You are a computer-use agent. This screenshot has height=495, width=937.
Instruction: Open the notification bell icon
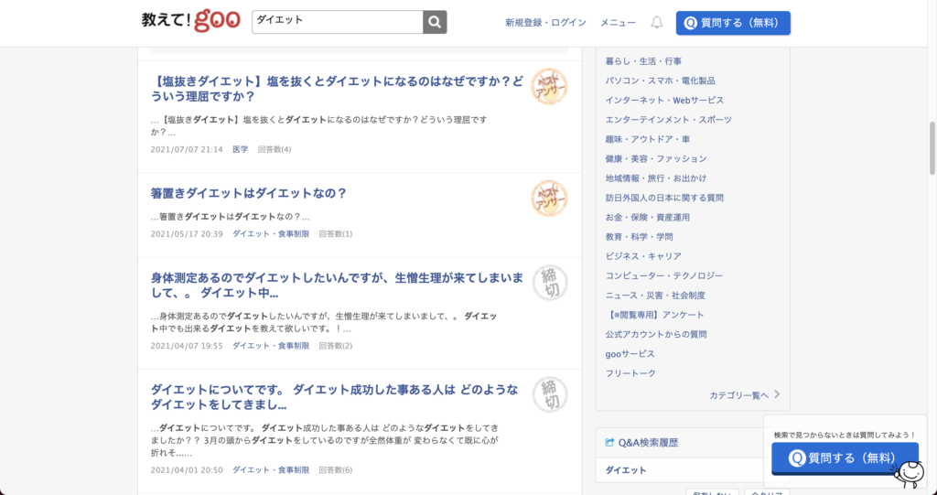point(656,22)
